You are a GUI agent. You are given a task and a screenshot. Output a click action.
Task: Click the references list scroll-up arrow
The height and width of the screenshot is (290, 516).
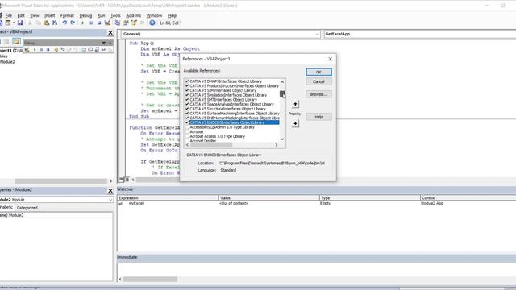click(x=282, y=81)
